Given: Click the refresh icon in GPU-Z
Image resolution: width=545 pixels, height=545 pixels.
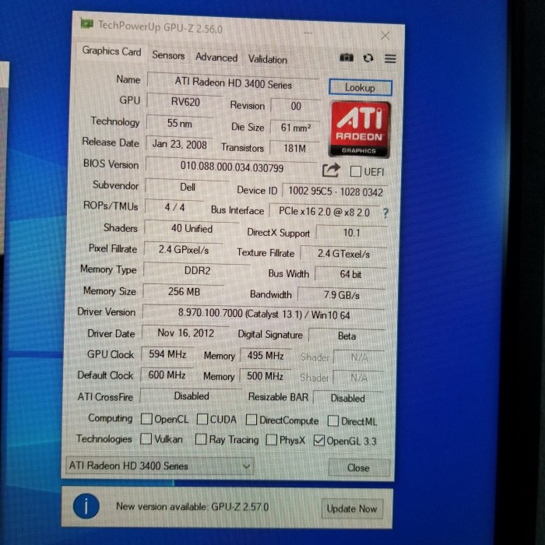Looking at the screenshot, I should (x=368, y=58).
